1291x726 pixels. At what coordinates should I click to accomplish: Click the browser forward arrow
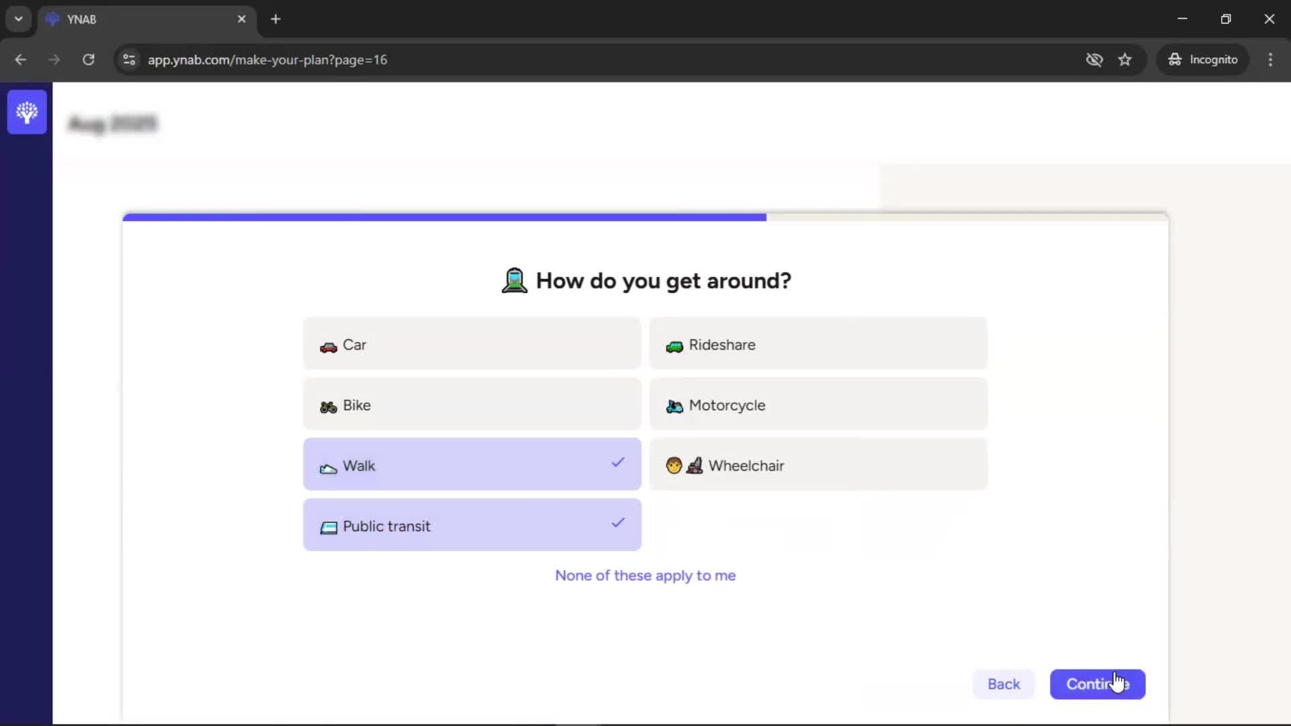click(54, 60)
